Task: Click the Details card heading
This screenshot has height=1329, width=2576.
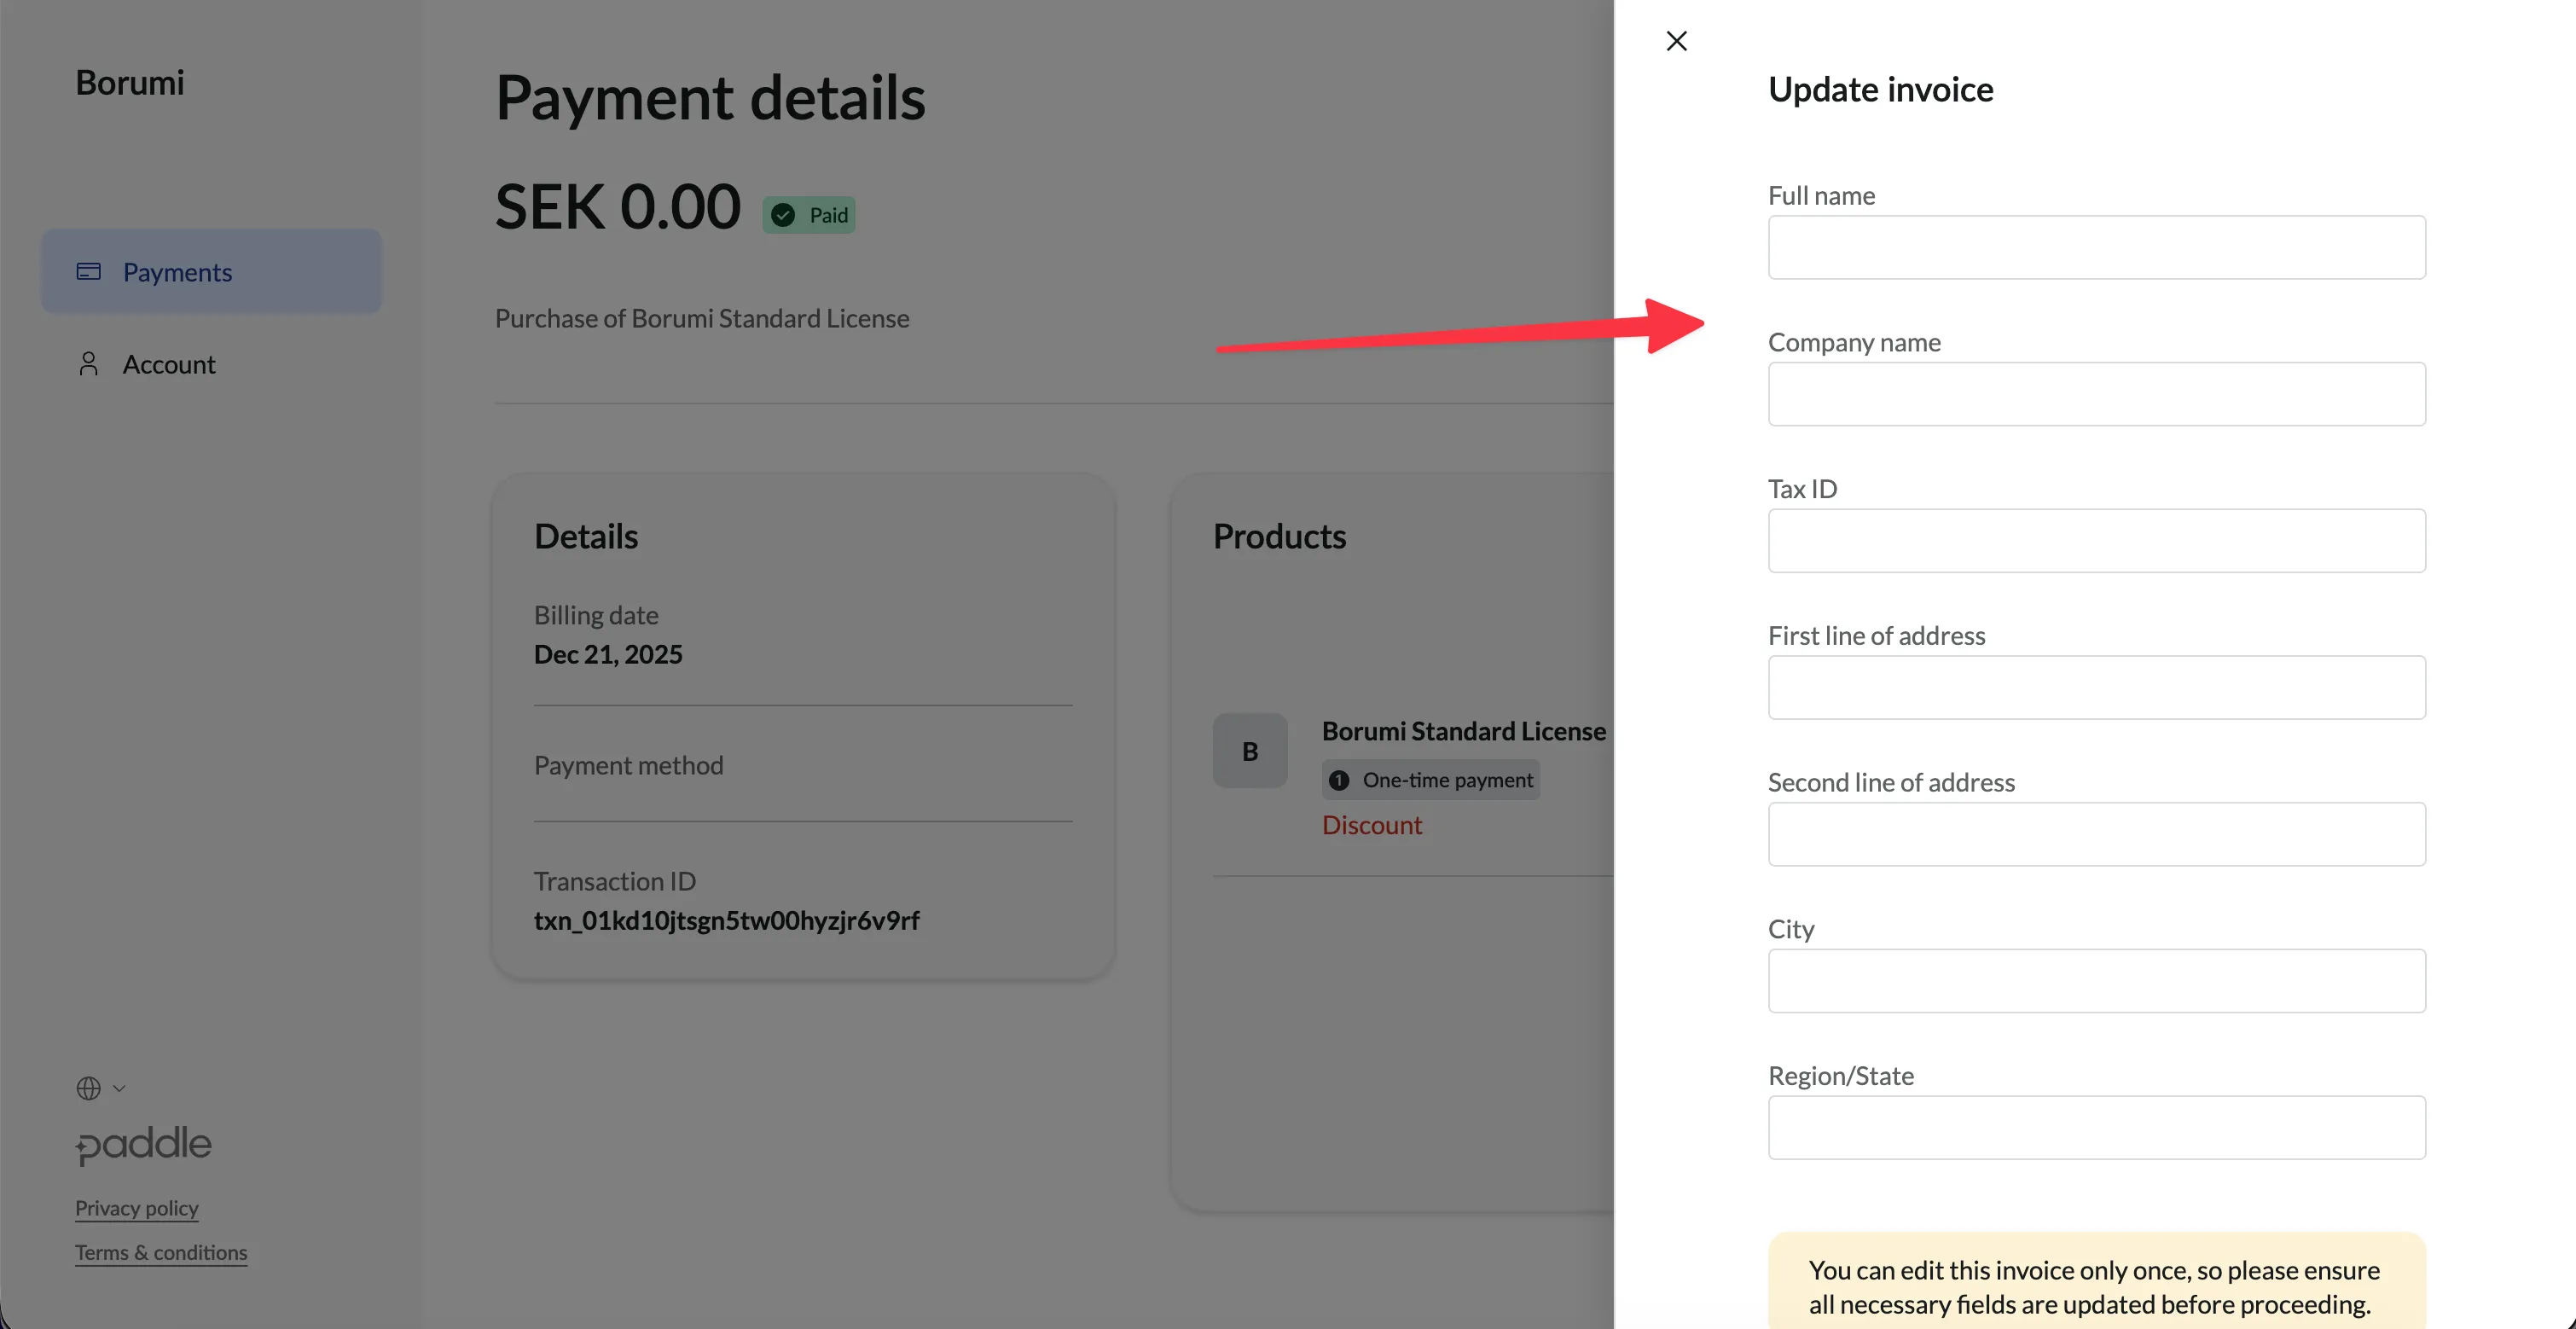Action: pyautogui.click(x=586, y=536)
